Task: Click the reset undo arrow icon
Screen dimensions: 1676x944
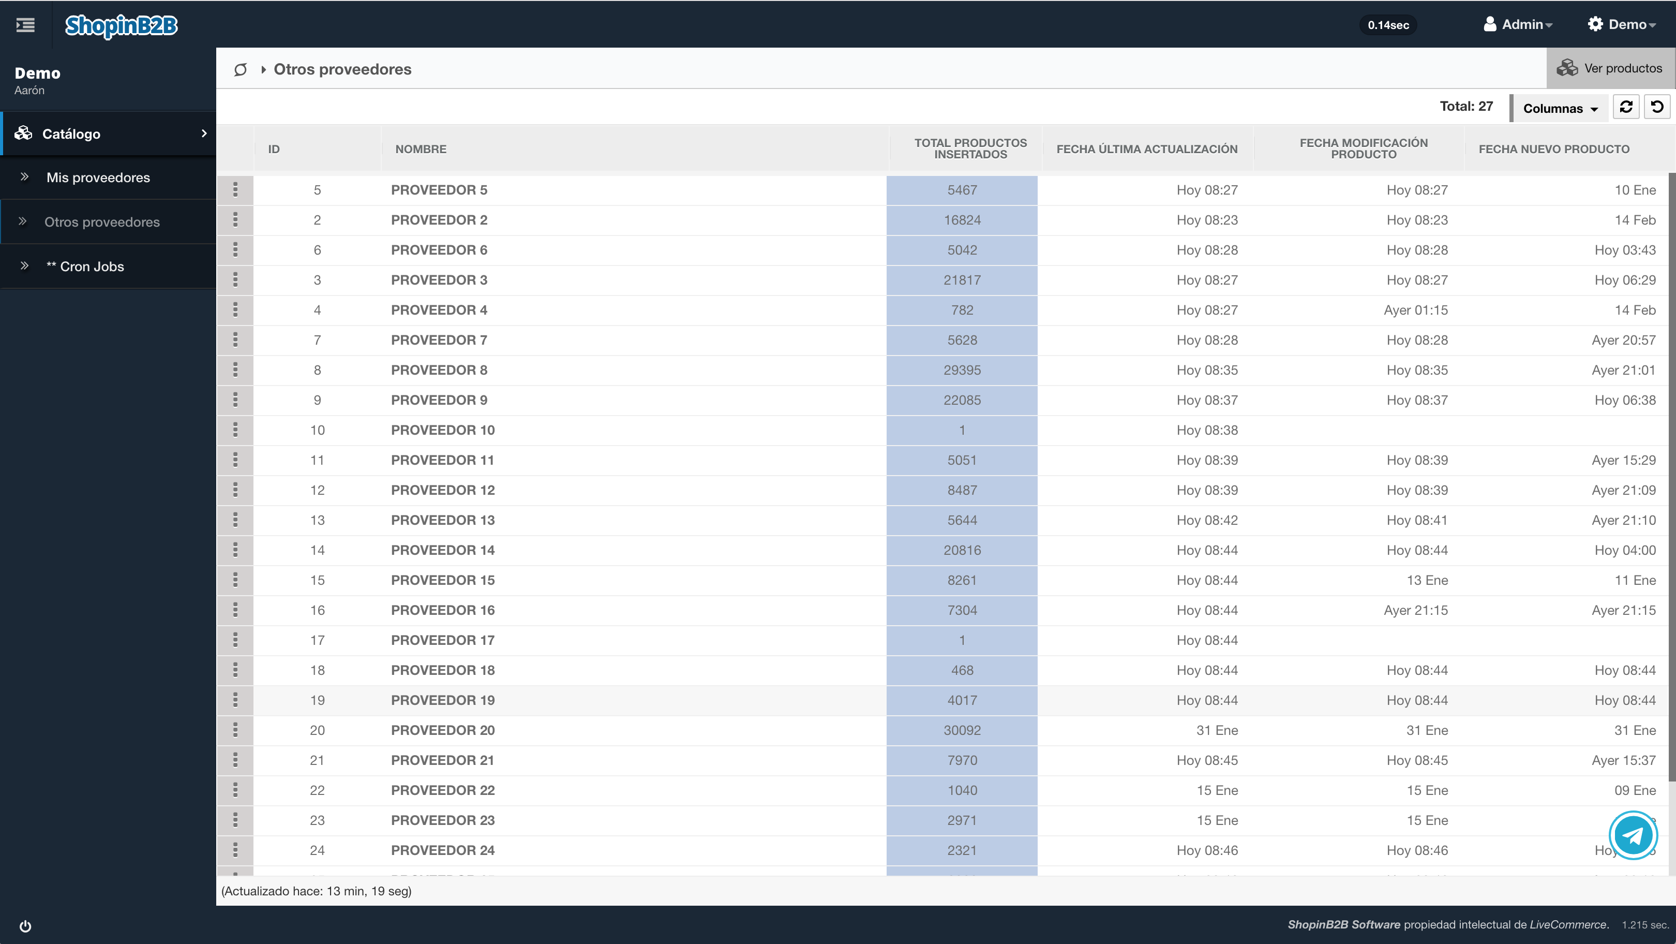Action: pos(1657,107)
